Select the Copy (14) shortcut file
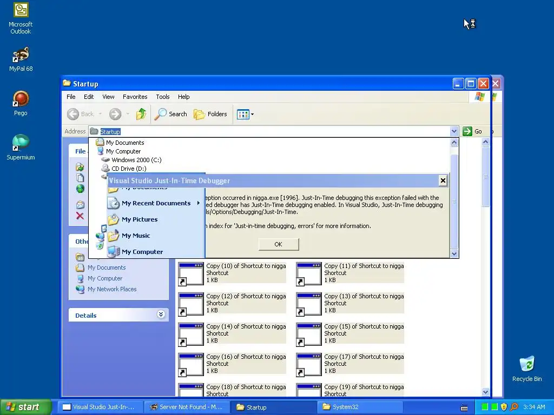 point(232,333)
